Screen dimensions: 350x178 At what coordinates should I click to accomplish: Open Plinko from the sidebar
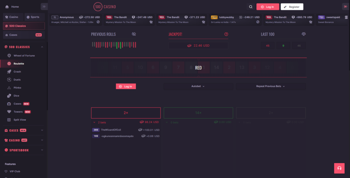(17, 88)
